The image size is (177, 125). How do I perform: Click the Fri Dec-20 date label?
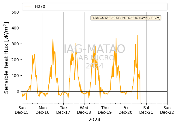coord(126,110)
